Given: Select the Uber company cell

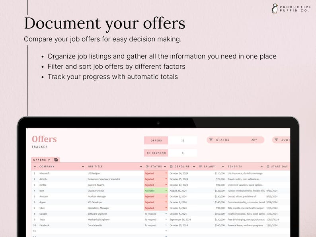Looking at the screenshot, I should (x=62, y=208).
